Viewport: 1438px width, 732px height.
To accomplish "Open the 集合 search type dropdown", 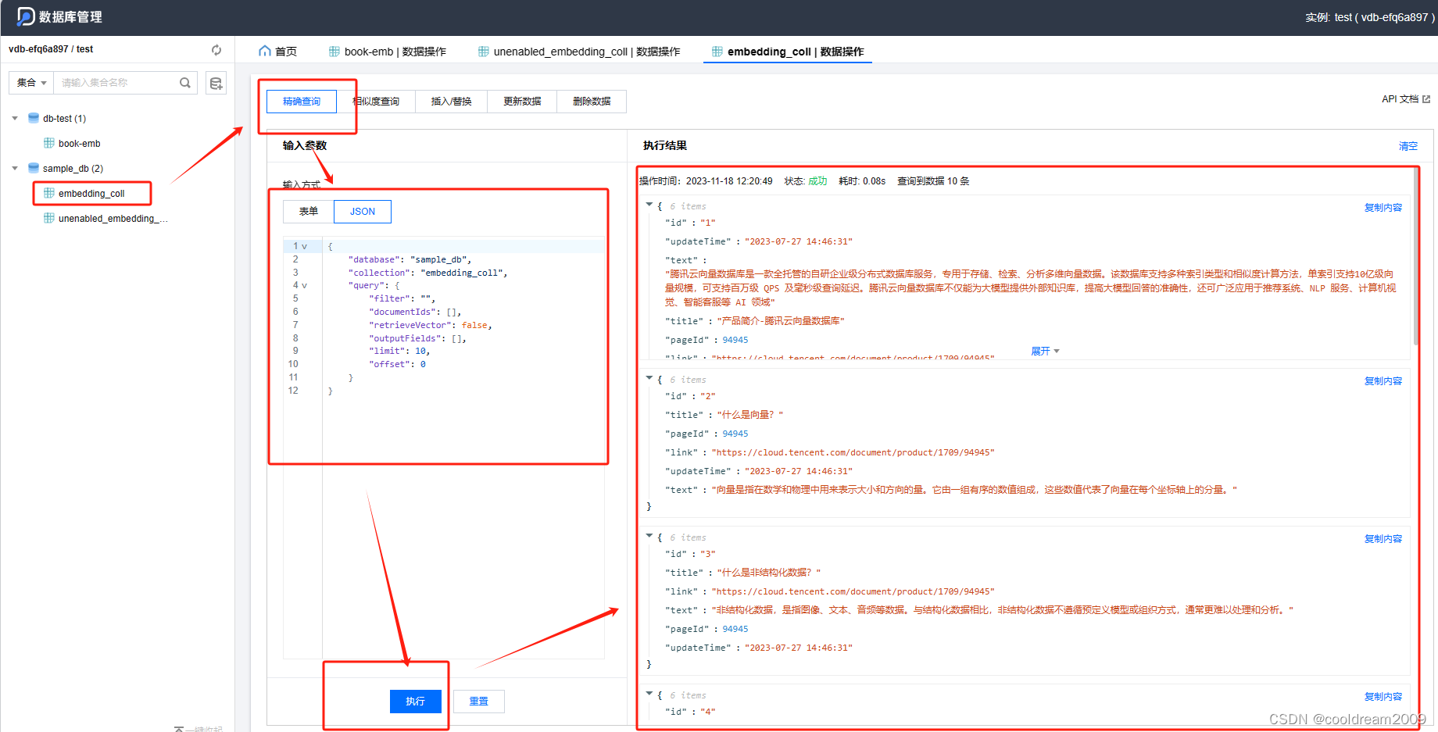I will pyautogui.click(x=31, y=83).
